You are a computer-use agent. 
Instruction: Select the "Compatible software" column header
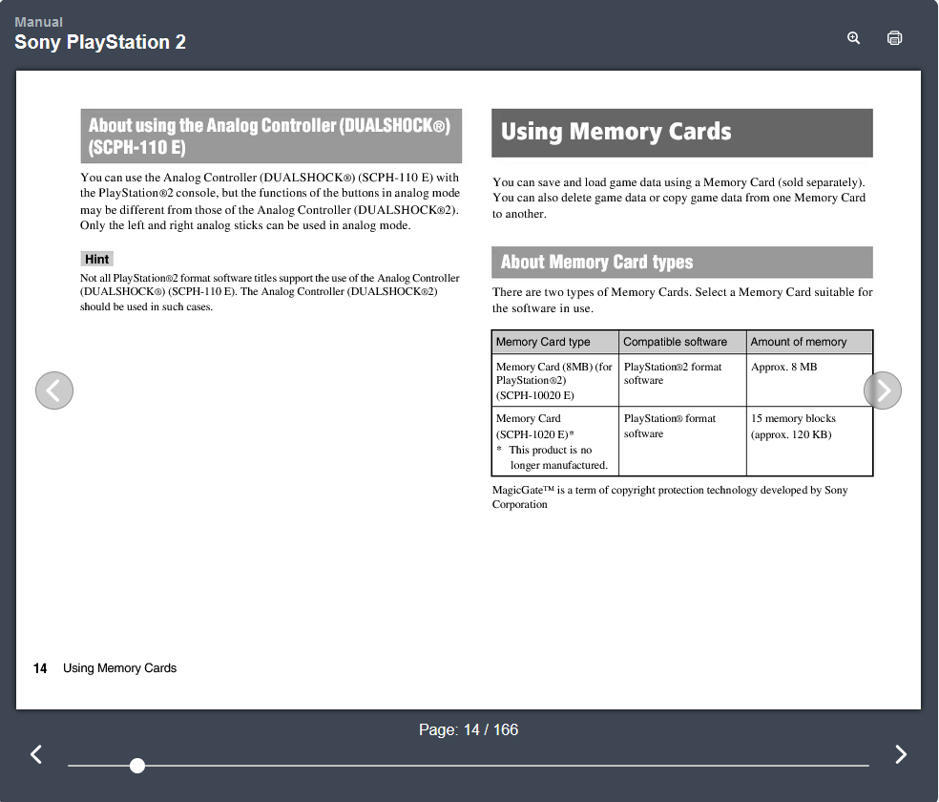675,342
